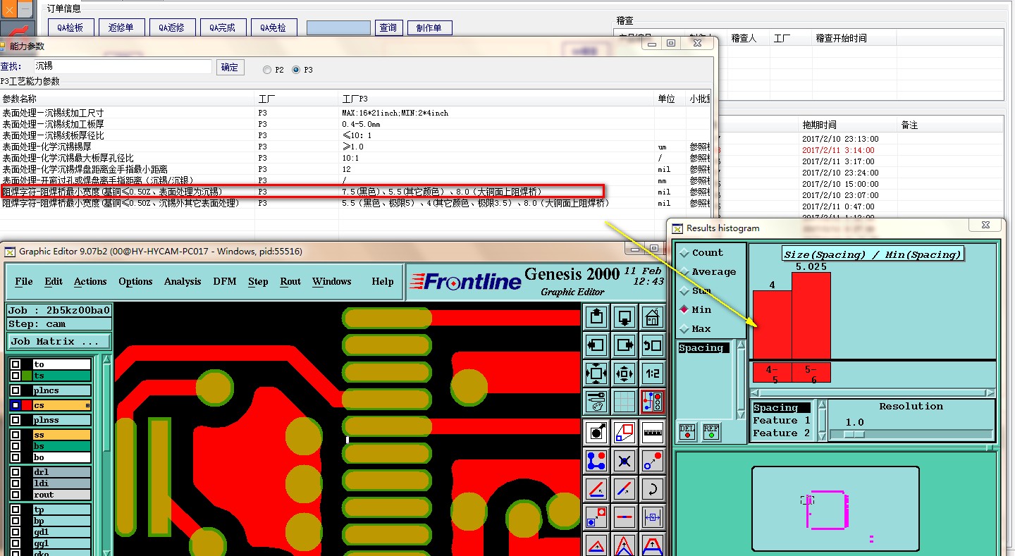Screen dimensions: 1015x556
Task: Toggle the grid display icon
Action: tap(625, 401)
